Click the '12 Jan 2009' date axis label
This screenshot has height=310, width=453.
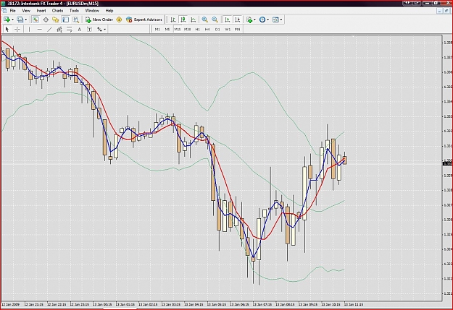10,304
